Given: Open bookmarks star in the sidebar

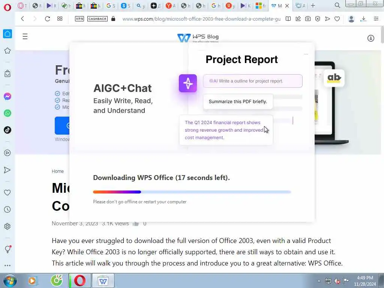Looking at the screenshot, I should (x=7, y=51).
